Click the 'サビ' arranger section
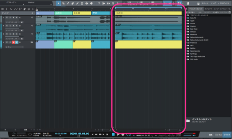Viewport: 232px width, 139px height. coord(101,13)
